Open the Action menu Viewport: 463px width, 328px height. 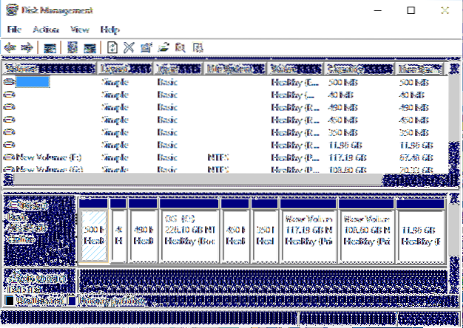[x=44, y=30]
